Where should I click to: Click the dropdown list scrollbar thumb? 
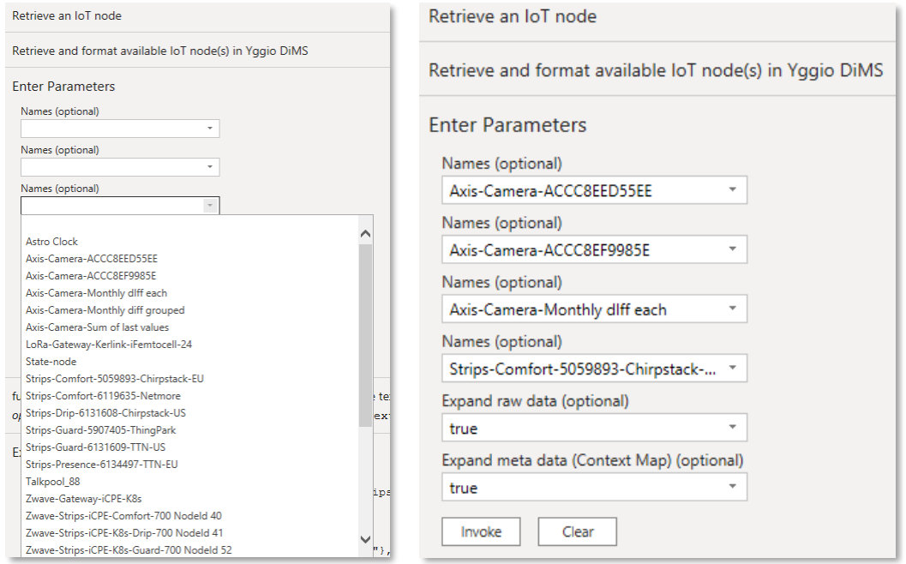pos(365,336)
